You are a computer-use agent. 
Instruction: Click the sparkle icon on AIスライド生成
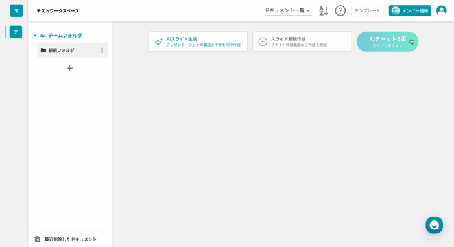[x=158, y=42]
